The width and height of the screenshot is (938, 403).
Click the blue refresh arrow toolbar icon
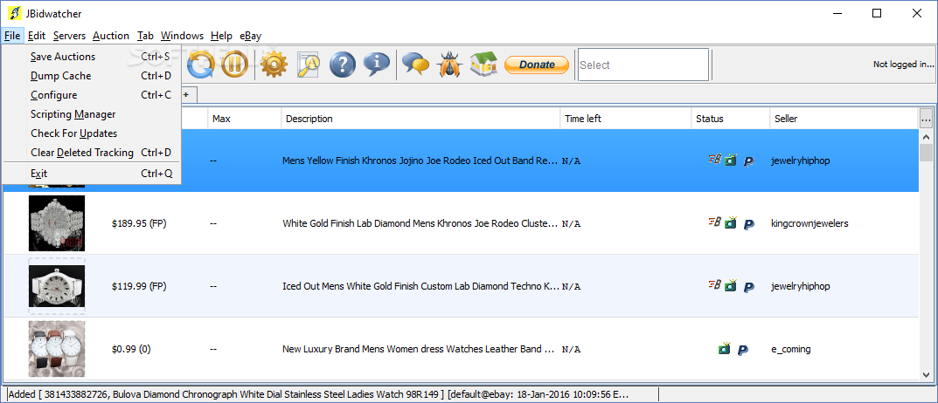pyautogui.click(x=200, y=65)
